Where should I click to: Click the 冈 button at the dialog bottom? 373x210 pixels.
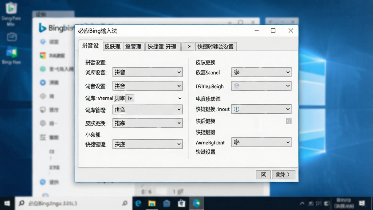tap(263, 175)
